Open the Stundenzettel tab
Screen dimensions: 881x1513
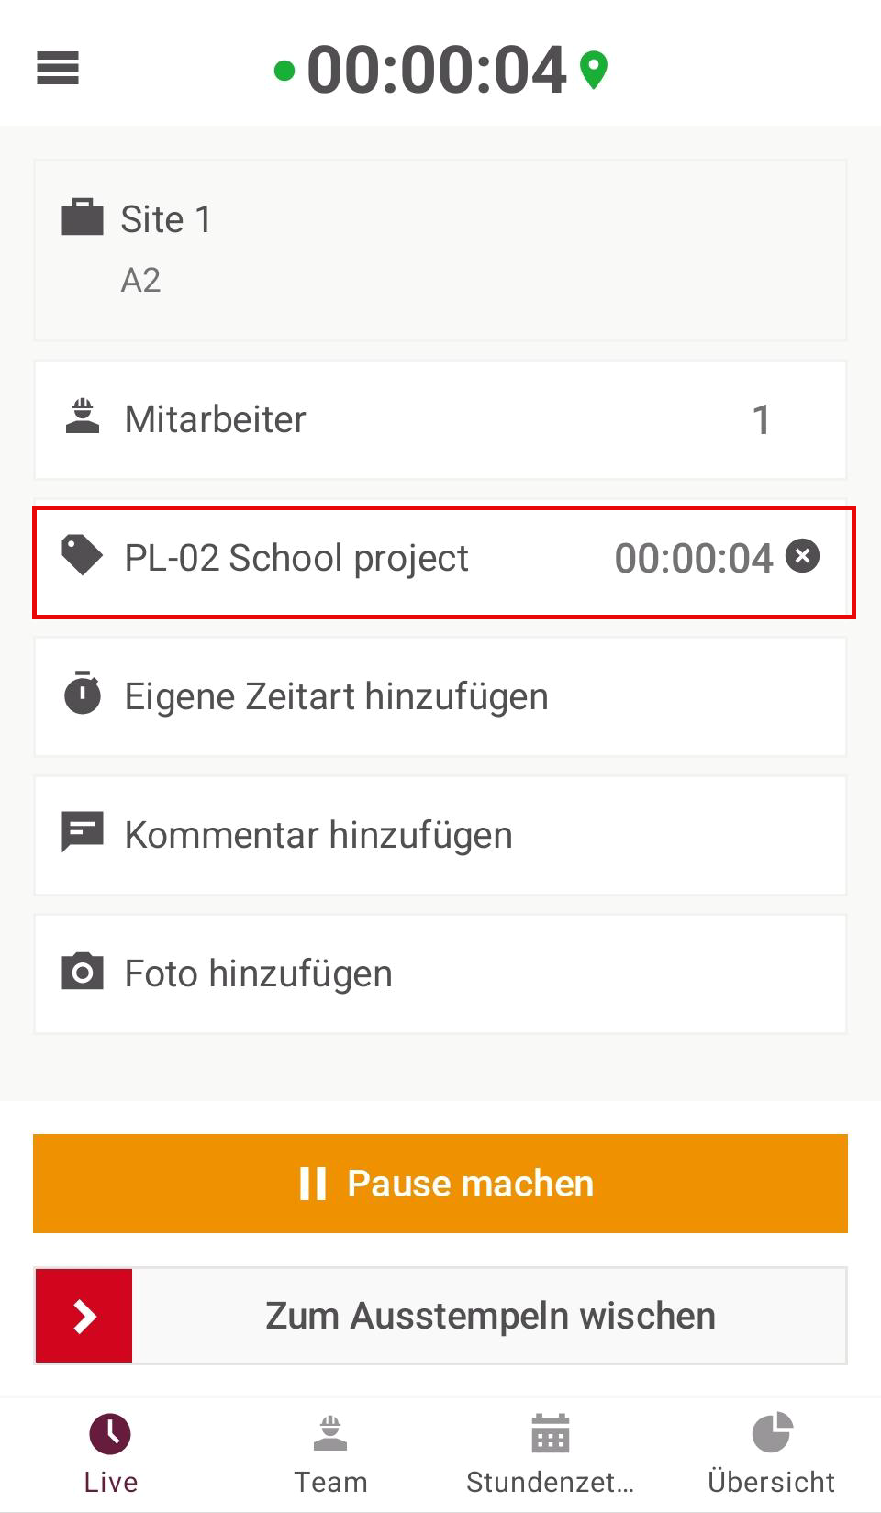tap(551, 1455)
